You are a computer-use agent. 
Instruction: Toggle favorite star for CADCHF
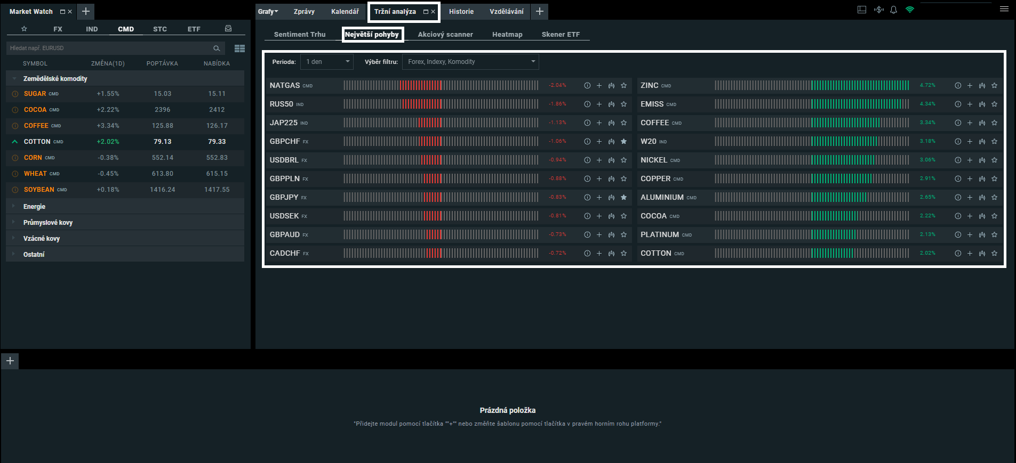coord(623,253)
